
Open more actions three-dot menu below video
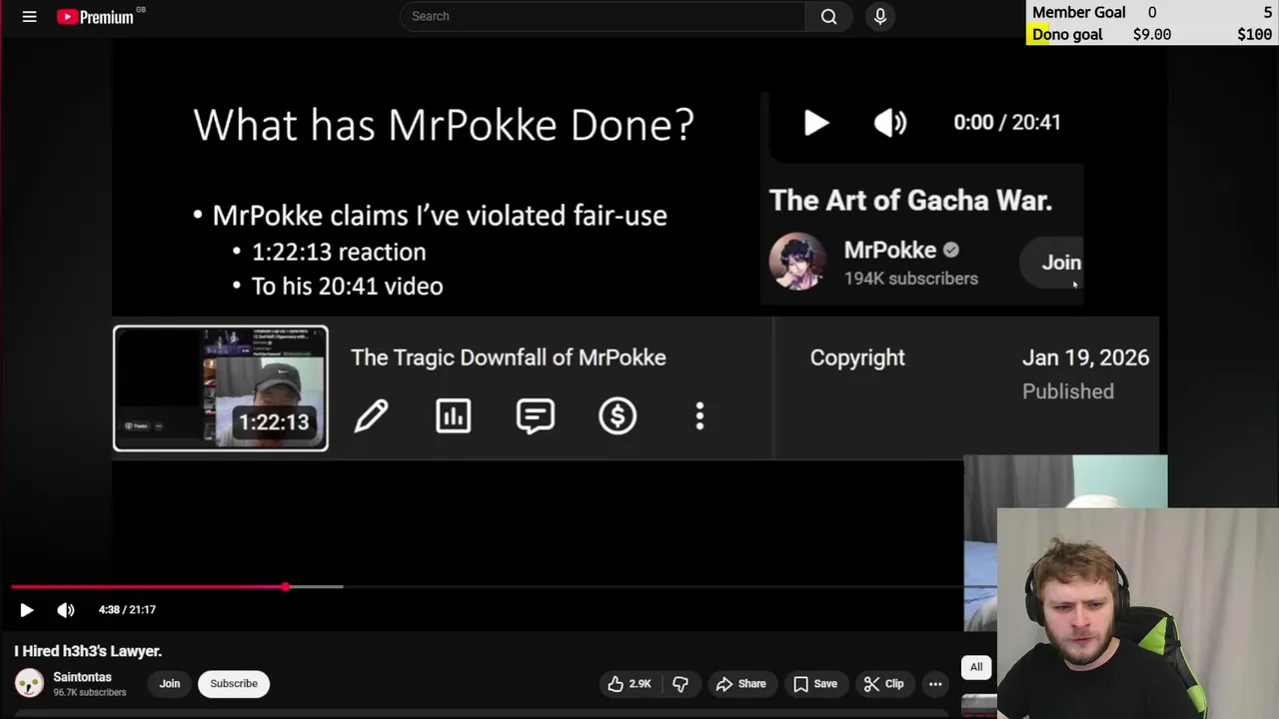click(935, 683)
